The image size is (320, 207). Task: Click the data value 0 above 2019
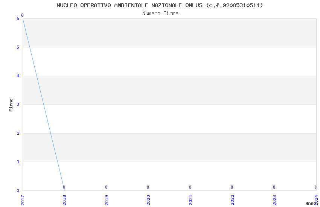click(x=106, y=187)
